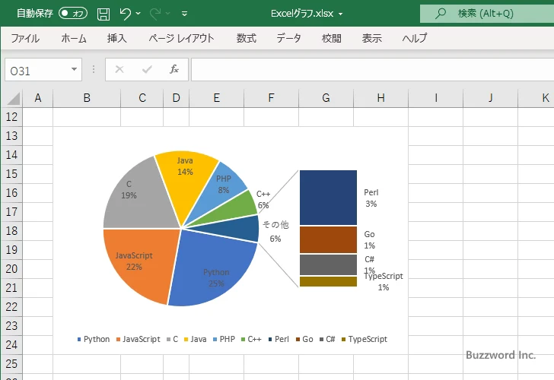Click the PHP legend entry
Image resolution: width=554 pixels, height=380 pixels.
224,340
